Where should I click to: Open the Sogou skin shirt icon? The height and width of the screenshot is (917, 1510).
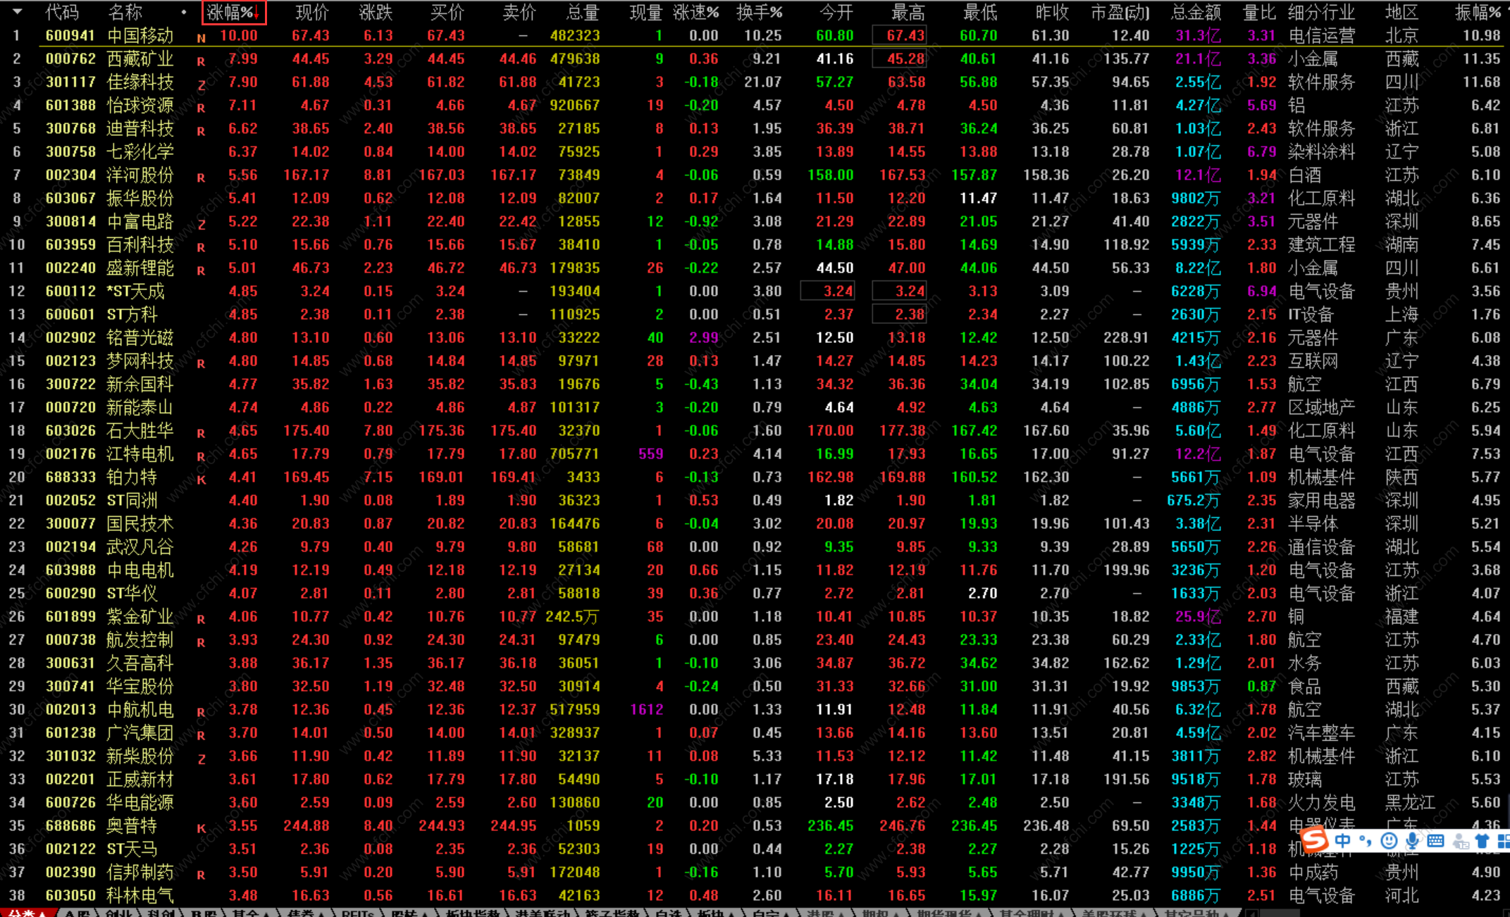(x=1482, y=841)
